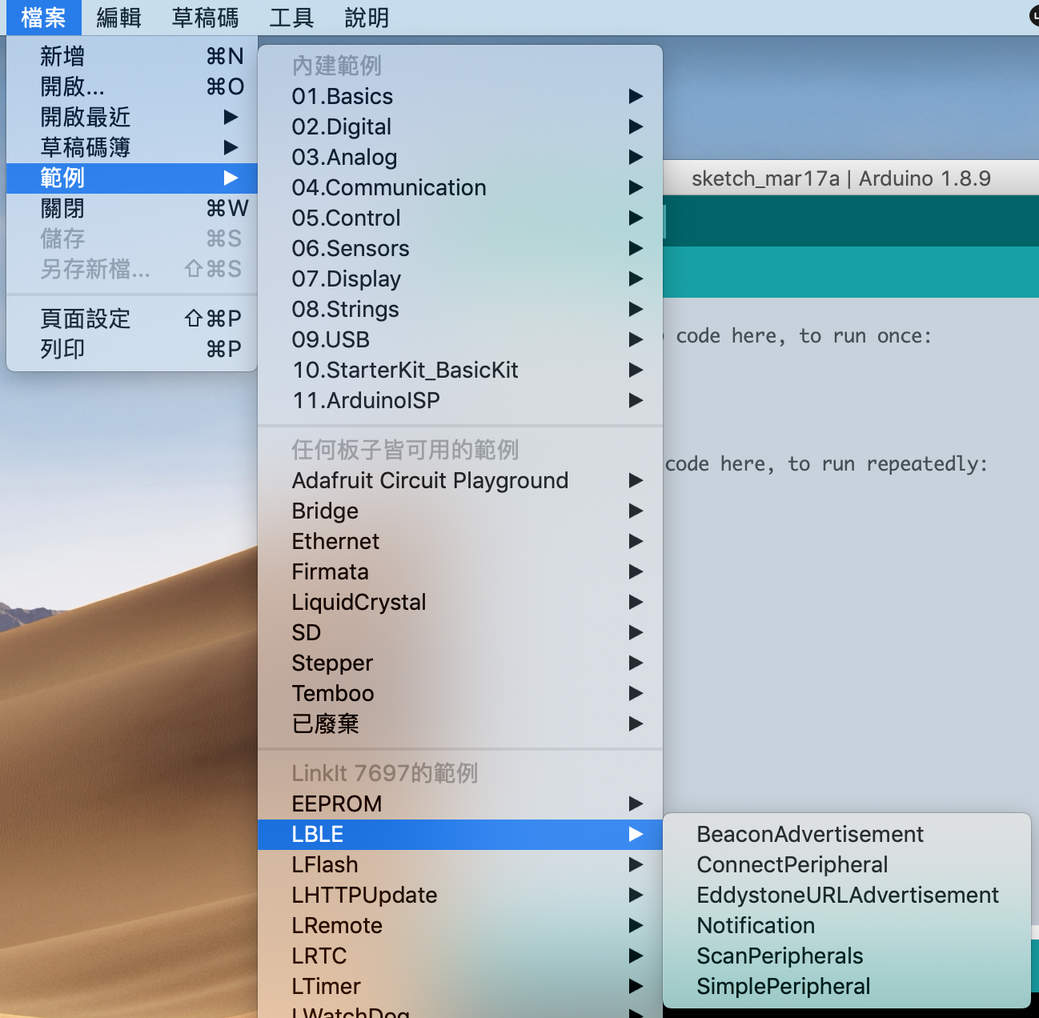Select 列印 to print sketch
The image size is (1039, 1018).
point(132,349)
